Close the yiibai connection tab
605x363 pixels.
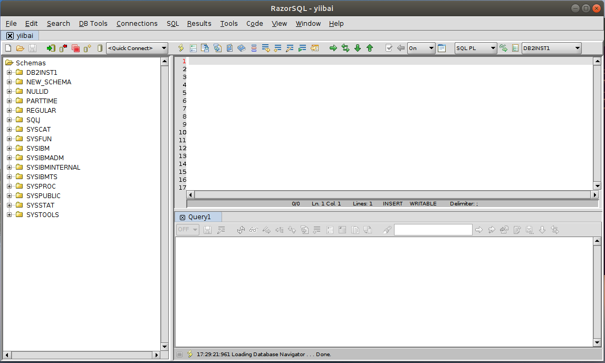click(9, 36)
